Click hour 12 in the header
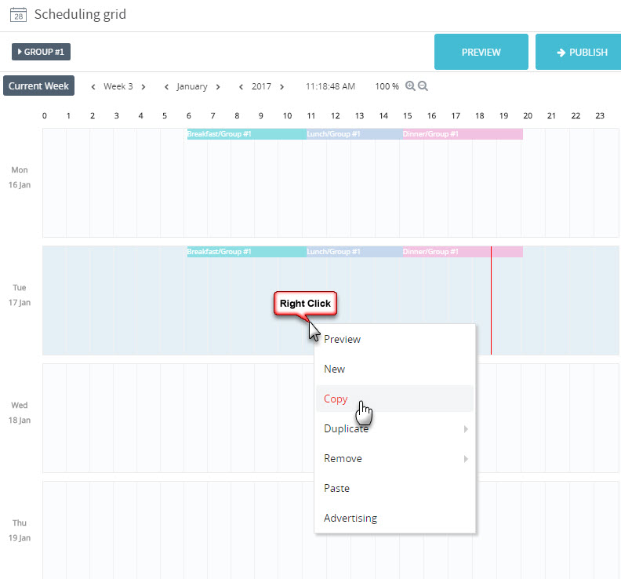This screenshot has width=621, height=579. [x=336, y=115]
